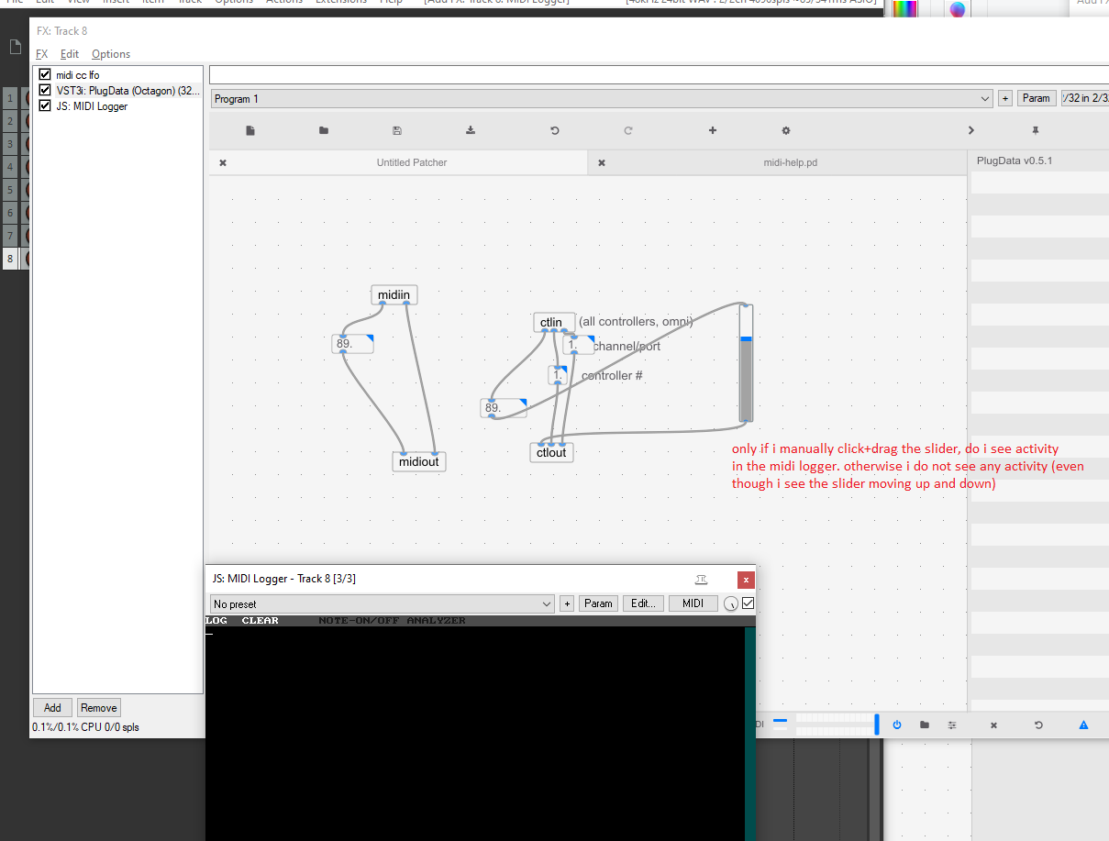
Task: Toggle the DSP power button in PlugData statusbar
Action: coord(896,725)
